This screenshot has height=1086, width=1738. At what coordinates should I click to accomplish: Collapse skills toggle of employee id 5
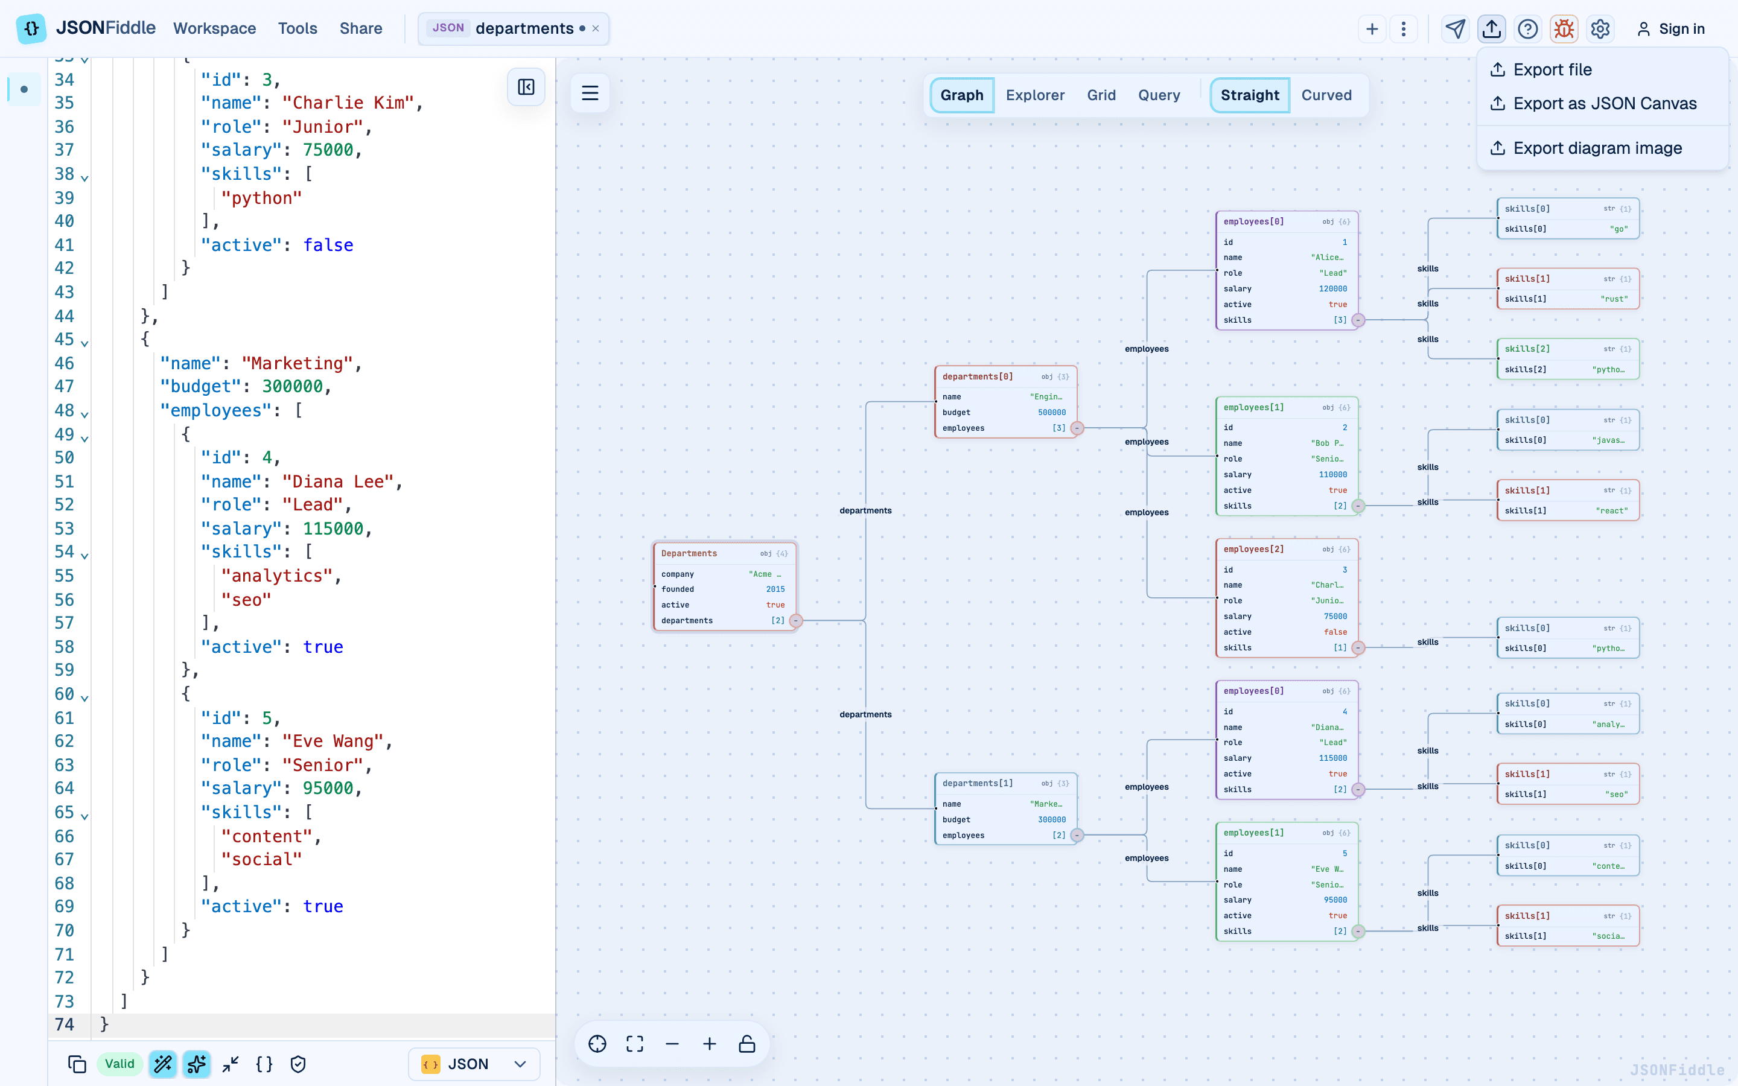1358,932
